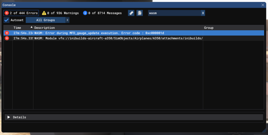
Task: Toggle the 2 of 444 Errors filter
Action: click(x=21, y=13)
